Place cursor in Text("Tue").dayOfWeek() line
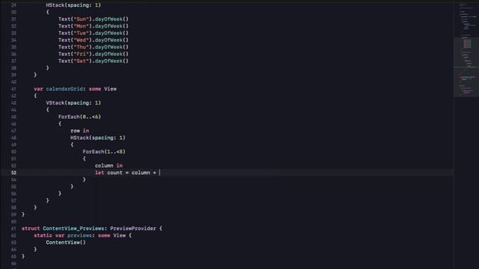This screenshot has height=269, width=479. pos(93,33)
